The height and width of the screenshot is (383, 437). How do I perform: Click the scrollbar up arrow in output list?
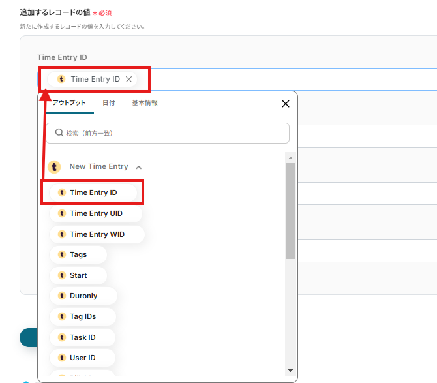[x=290, y=158]
